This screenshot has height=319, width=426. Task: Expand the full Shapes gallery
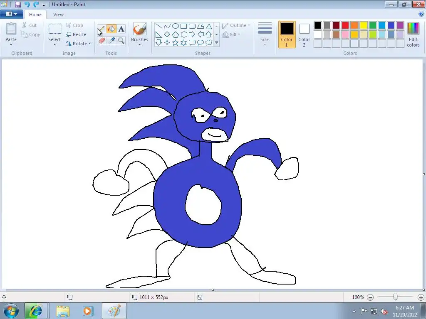(216, 43)
